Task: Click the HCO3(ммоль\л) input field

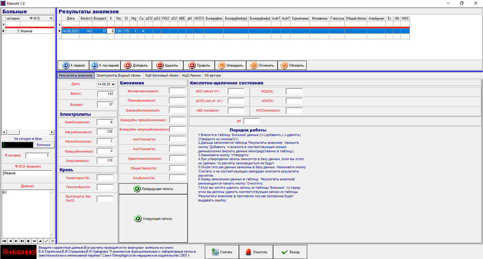Action: (x=294, y=110)
